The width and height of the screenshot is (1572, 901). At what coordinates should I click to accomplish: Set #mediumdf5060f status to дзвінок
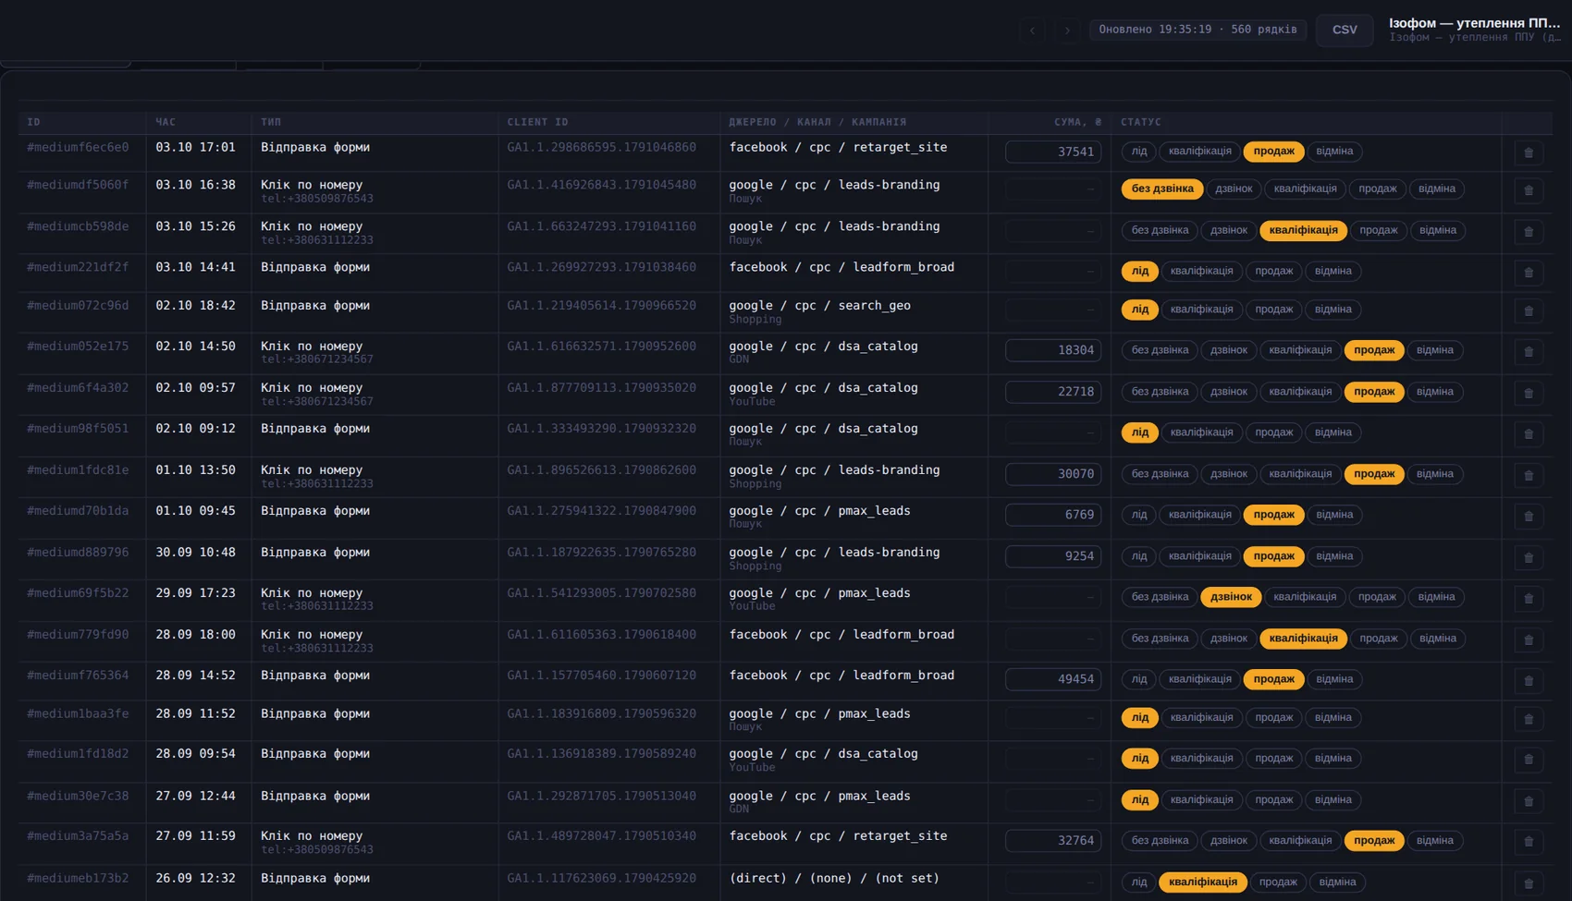coord(1234,189)
